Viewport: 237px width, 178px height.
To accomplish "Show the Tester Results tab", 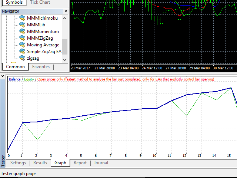I will [40, 163].
